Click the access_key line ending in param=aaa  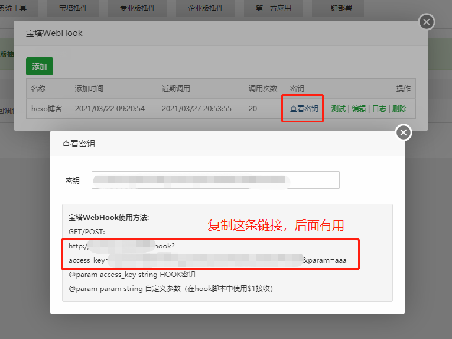pyautogui.click(x=212, y=260)
